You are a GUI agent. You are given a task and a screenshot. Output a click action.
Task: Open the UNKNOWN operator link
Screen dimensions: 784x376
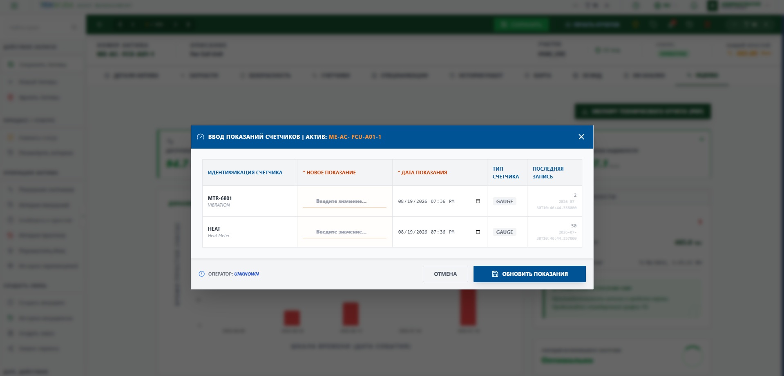click(x=246, y=274)
